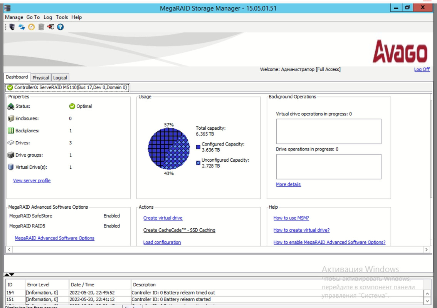Select the Controller0 ServeRAID M5110 tab
437x308 pixels.
point(67,87)
